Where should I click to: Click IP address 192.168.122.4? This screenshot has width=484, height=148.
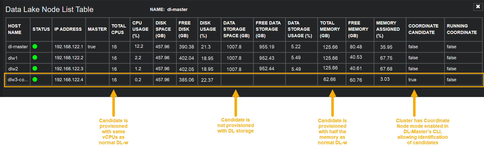pos(69,80)
